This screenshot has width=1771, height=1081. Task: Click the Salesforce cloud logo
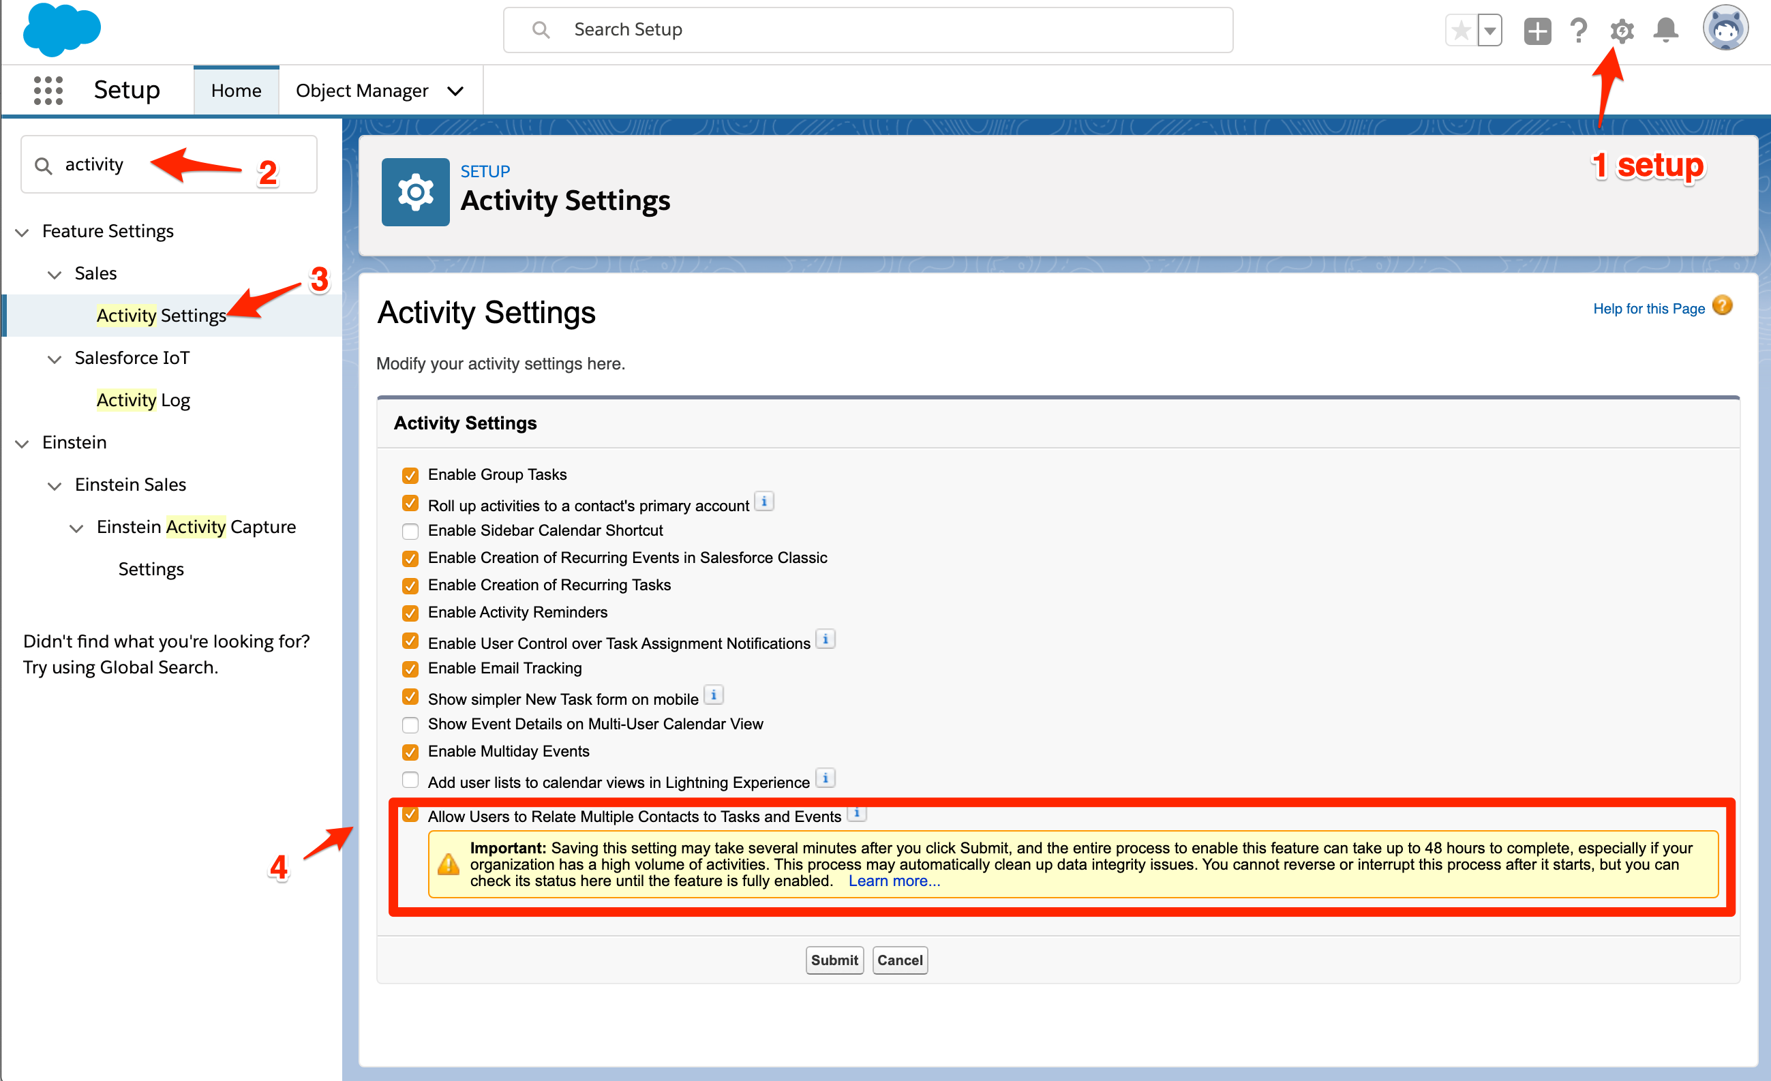click(x=62, y=30)
